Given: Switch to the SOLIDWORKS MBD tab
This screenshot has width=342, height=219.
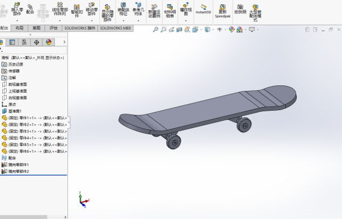Looking at the screenshot, I should click(x=116, y=28).
